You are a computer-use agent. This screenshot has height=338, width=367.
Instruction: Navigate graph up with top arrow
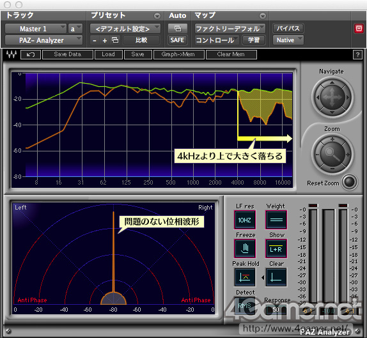[332, 82]
